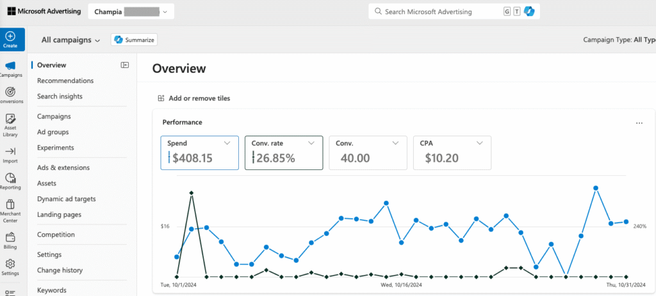Open the Spend metric dropdown arrow
Screen dimensions: 656x296
coord(227,143)
